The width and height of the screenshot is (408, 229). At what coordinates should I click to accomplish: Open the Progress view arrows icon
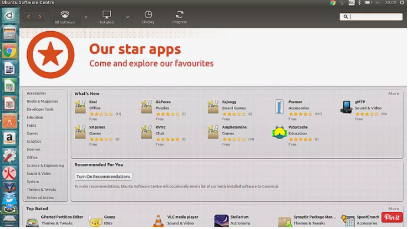pos(180,14)
